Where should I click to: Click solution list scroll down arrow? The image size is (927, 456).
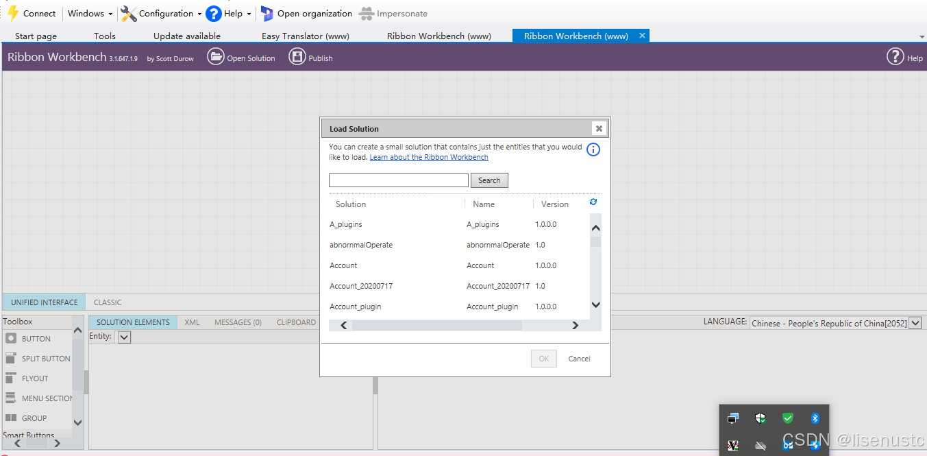595,305
